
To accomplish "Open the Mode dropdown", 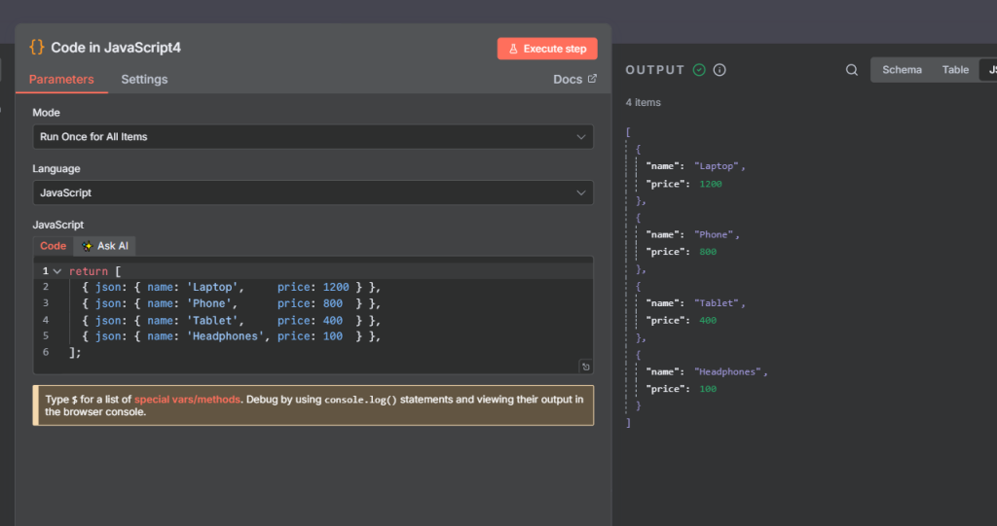I will (x=314, y=137).
